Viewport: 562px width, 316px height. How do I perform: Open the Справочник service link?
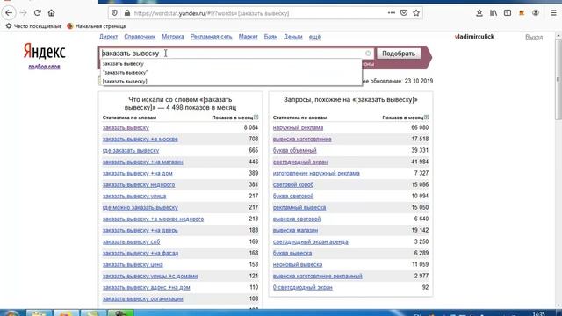click(x=140, y=37)
